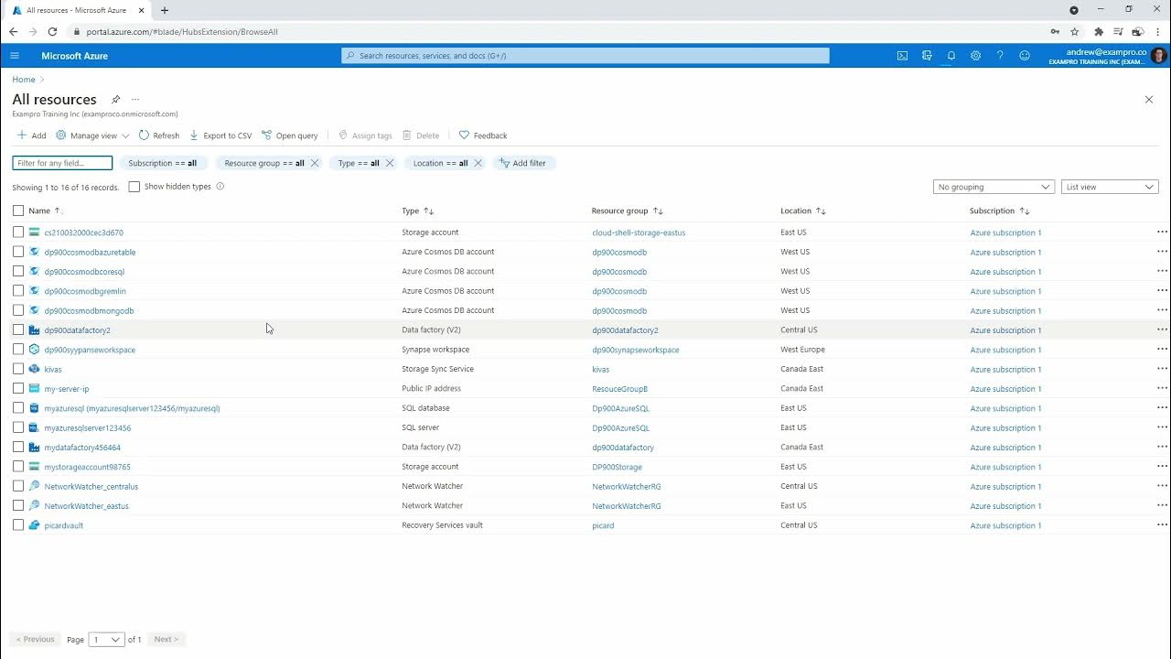Select checkbox for dp900syypanseworkspace
Screen dimensions: 1171x659
click(x=18, y=350)
